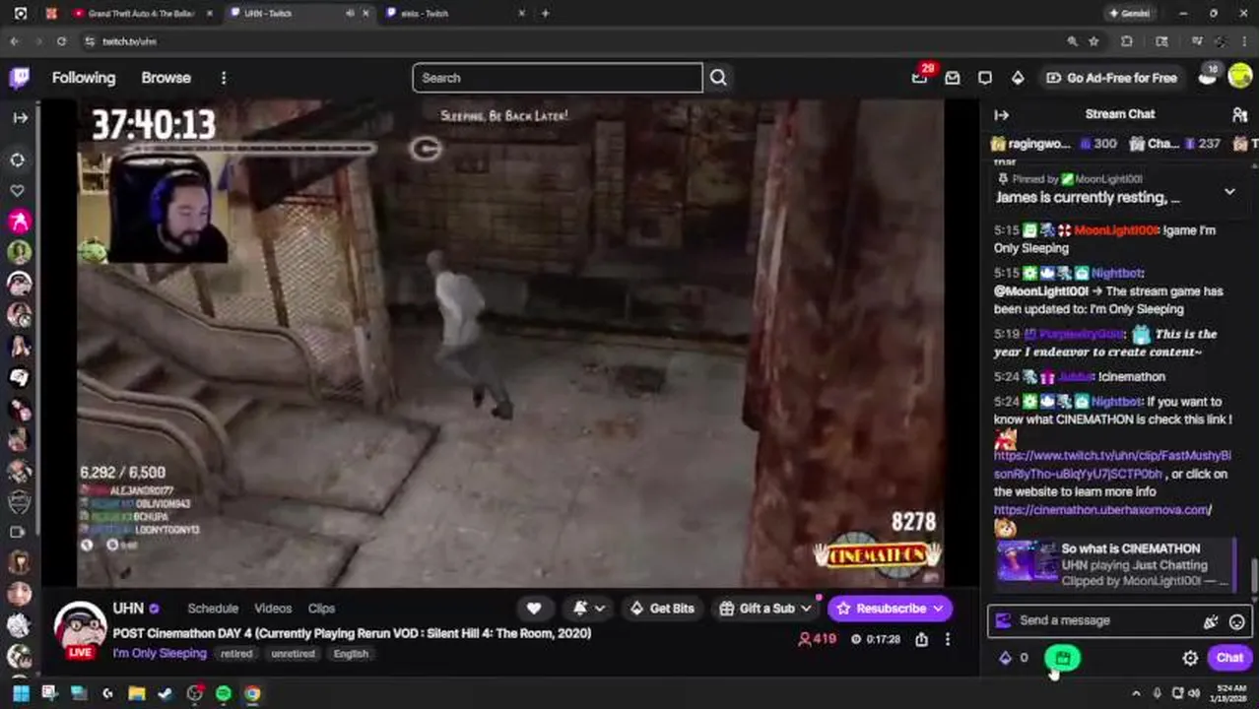
Task: Claim the green channel points bonus chest
Action: point(1062,658)
